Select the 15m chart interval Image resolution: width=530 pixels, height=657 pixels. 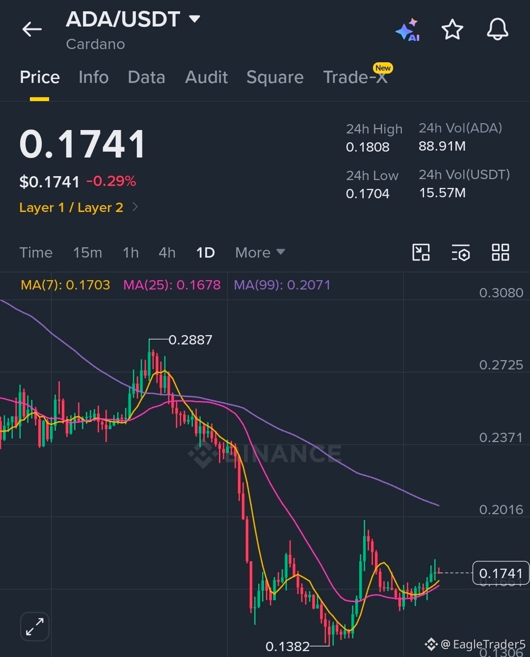(87, 252)
